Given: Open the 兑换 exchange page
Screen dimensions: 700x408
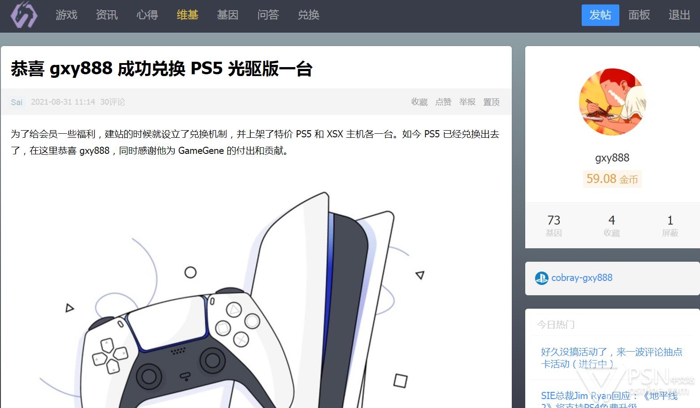Looking at the screenshot, I should click(x=308, y=15).
